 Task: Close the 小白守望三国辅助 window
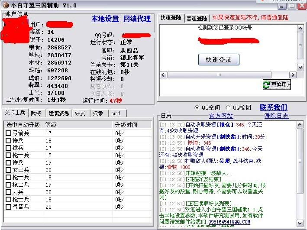301,6
